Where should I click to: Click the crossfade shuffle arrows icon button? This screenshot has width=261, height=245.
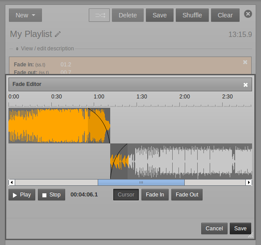pyautogui.click(x=99, y=15)
